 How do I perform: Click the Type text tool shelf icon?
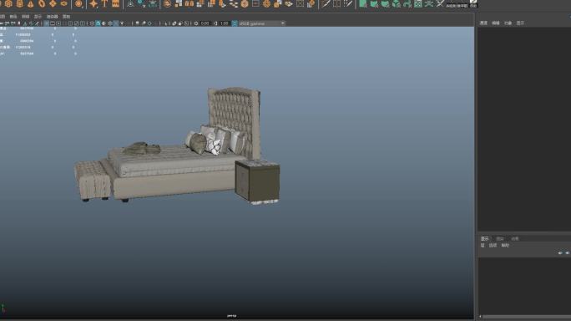click(104, 4)
